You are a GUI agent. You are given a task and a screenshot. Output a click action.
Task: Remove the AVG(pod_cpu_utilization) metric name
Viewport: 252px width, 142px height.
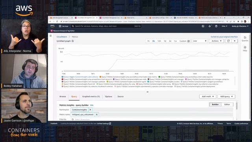point(96,114)
